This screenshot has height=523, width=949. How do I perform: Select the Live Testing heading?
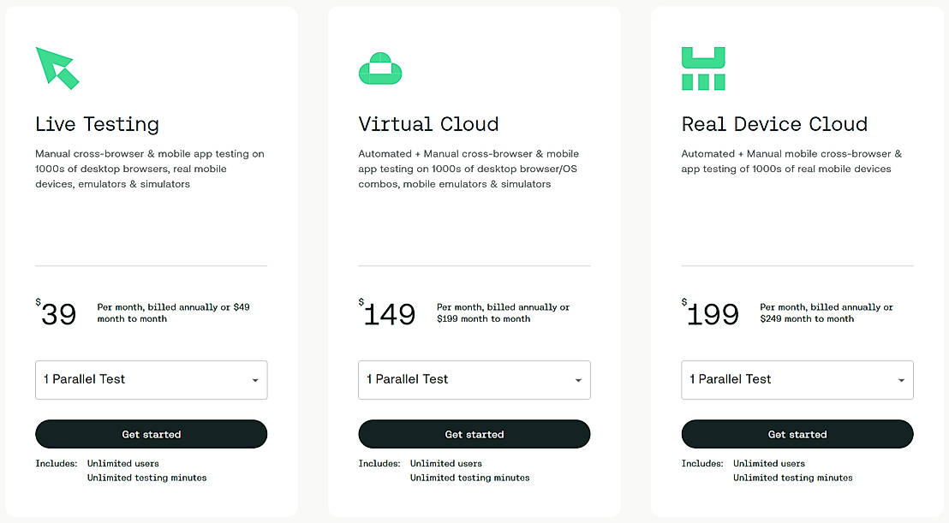(97, 124)
